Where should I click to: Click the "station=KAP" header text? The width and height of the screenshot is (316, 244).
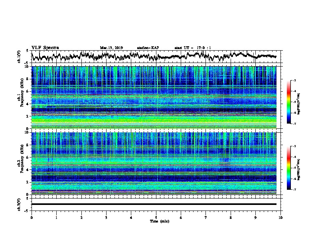[x=148, y=48]
